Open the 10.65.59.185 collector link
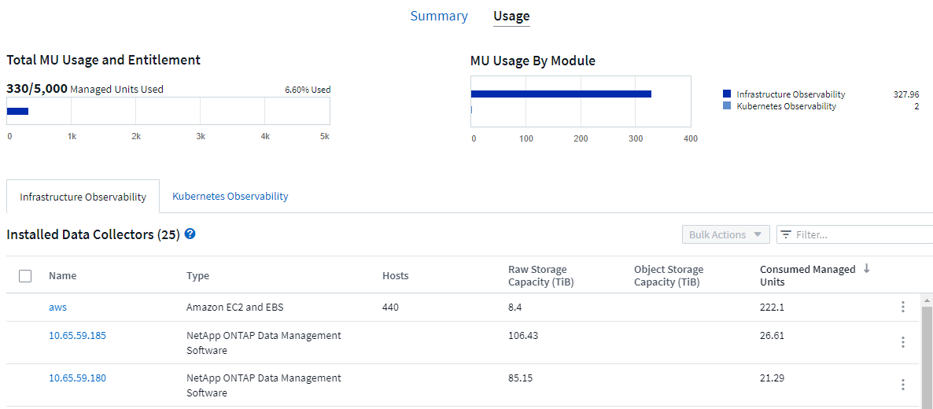The height and width of the screenshot is (409, 933). (x=77, y=336)
